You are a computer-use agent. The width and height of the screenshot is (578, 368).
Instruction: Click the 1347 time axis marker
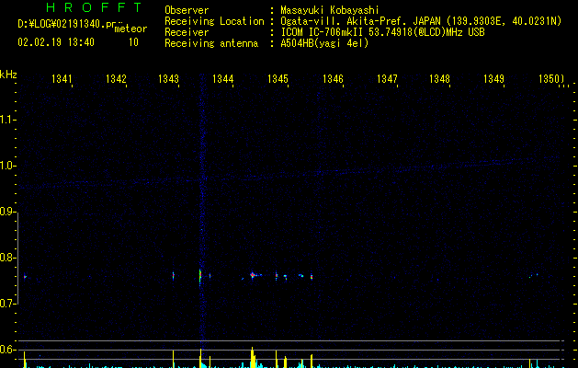387,78
